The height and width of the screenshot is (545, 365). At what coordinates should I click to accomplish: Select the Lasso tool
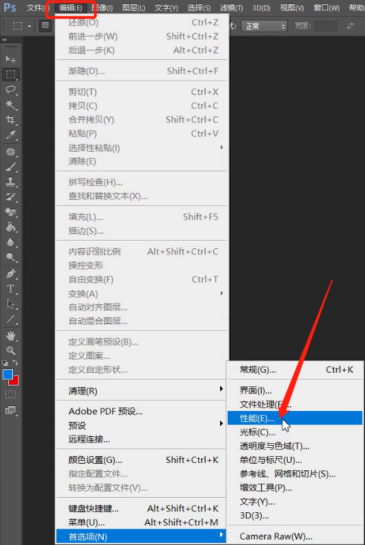(11, 90)
